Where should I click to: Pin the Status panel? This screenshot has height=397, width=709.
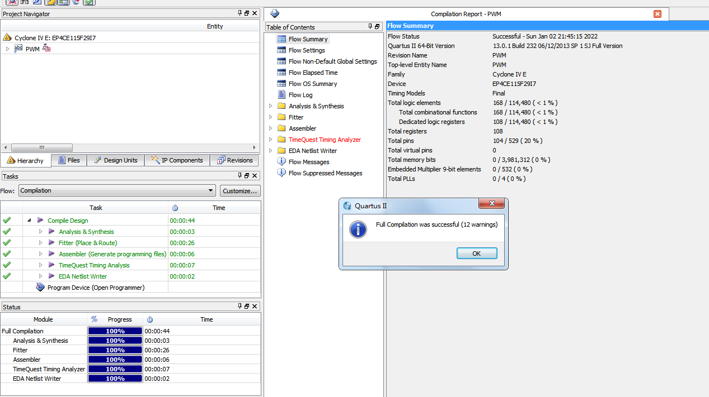[240, 307]
